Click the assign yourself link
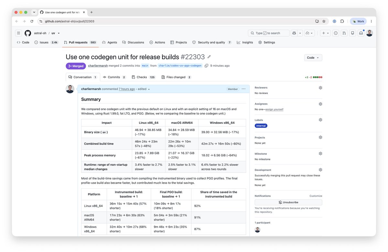 274,109
